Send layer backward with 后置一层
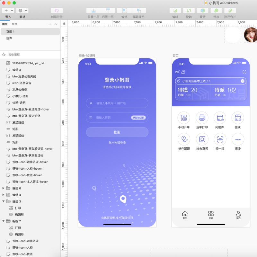The image size is (257, 257). pyautogui.click(x=108, y=11)
